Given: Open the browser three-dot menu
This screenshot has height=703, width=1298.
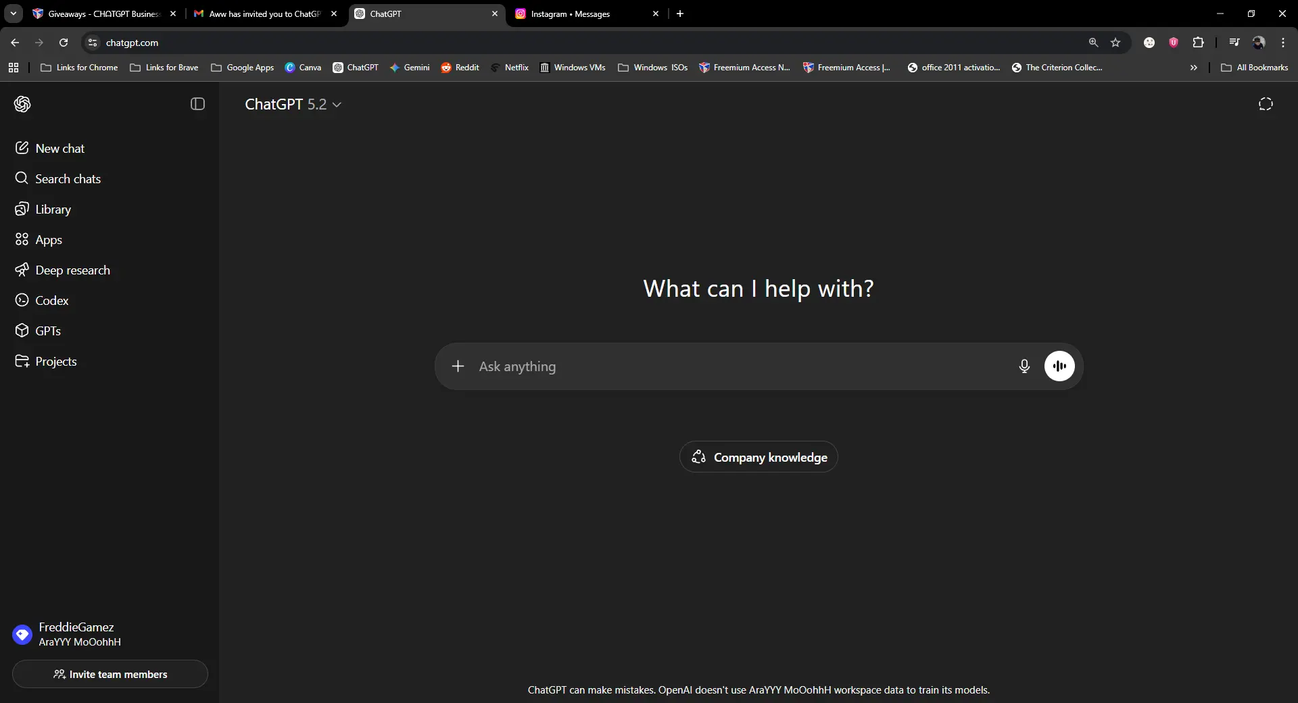Looking at the screenshot, I should pyautogui.click(x=1283, y=43).
